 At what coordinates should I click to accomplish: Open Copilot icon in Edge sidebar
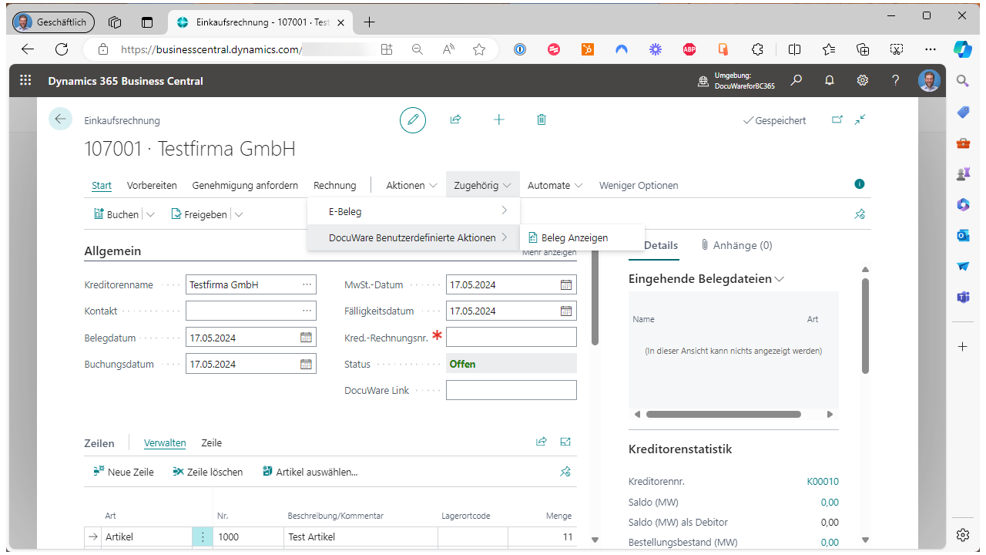click(x=963, y=49)
